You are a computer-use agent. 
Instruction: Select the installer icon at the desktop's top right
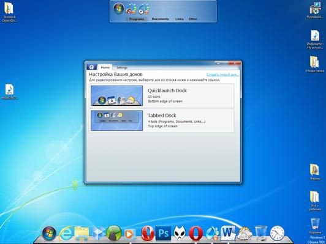[315, 10]
